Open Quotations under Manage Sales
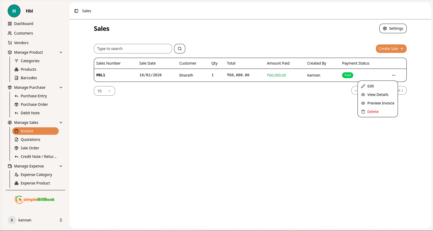433x231 pixels. tap(30, 140)
